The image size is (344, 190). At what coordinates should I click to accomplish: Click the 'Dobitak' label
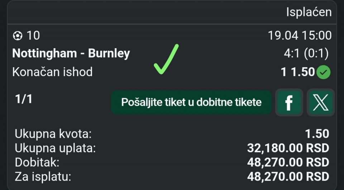[37, 162]
